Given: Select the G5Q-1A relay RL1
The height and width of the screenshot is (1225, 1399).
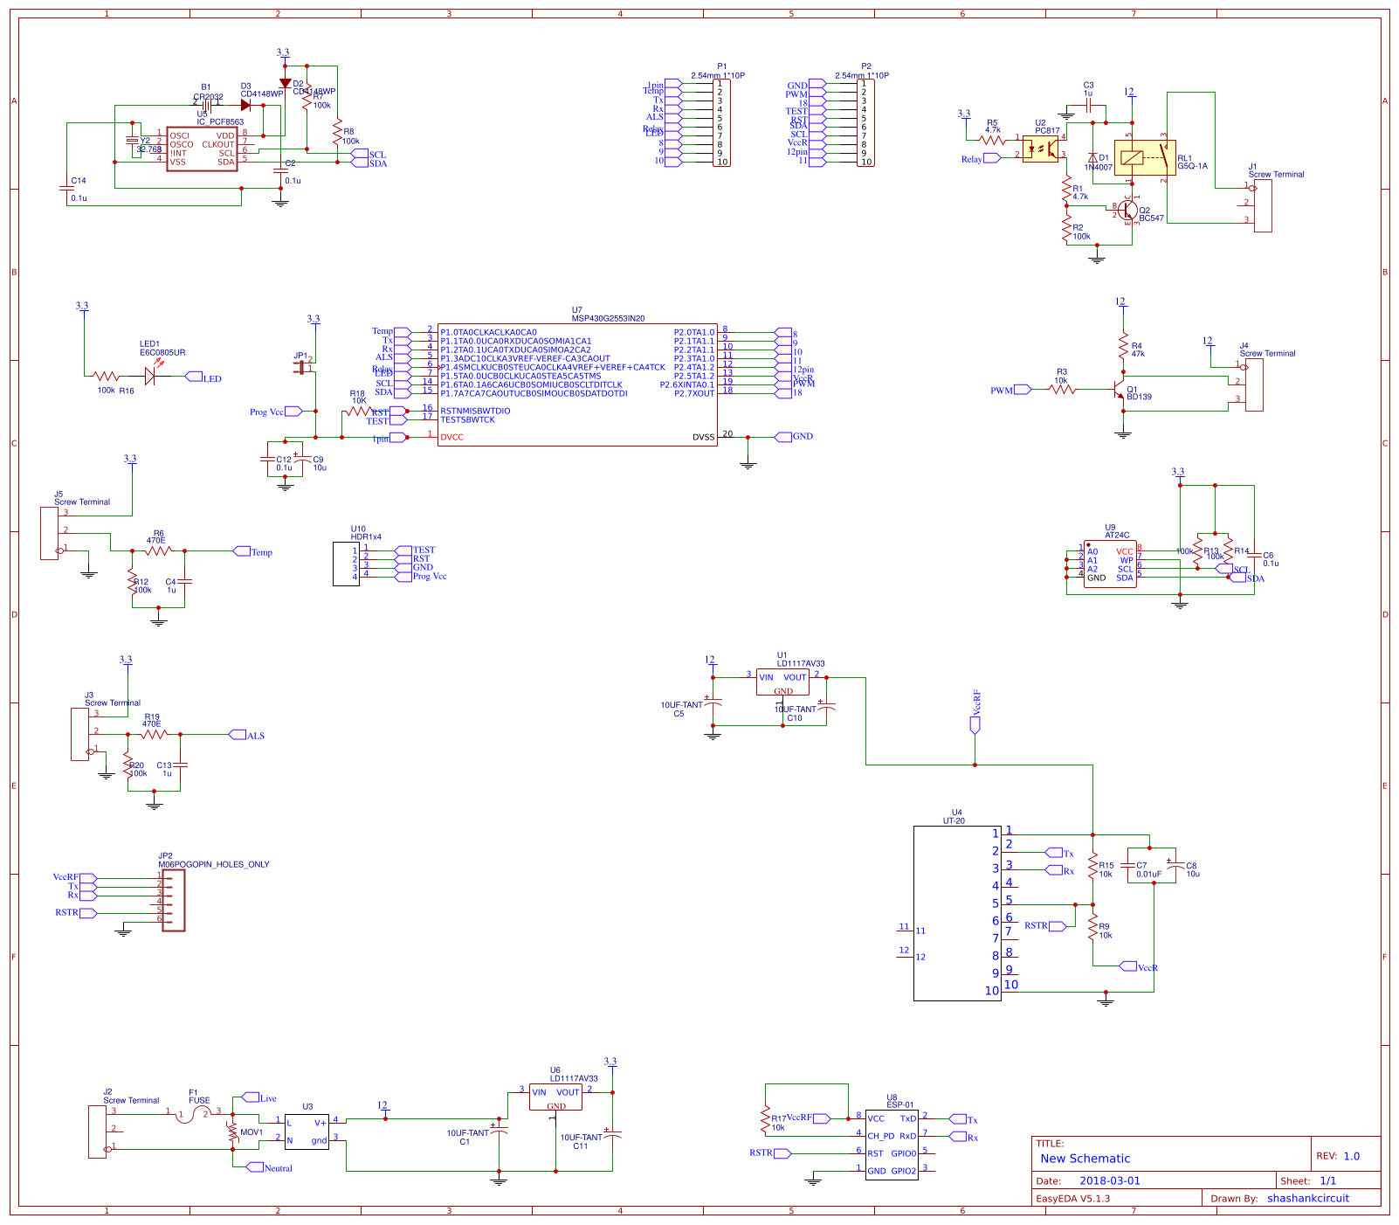Looking at the screenshot, I should coord(1144,156).
